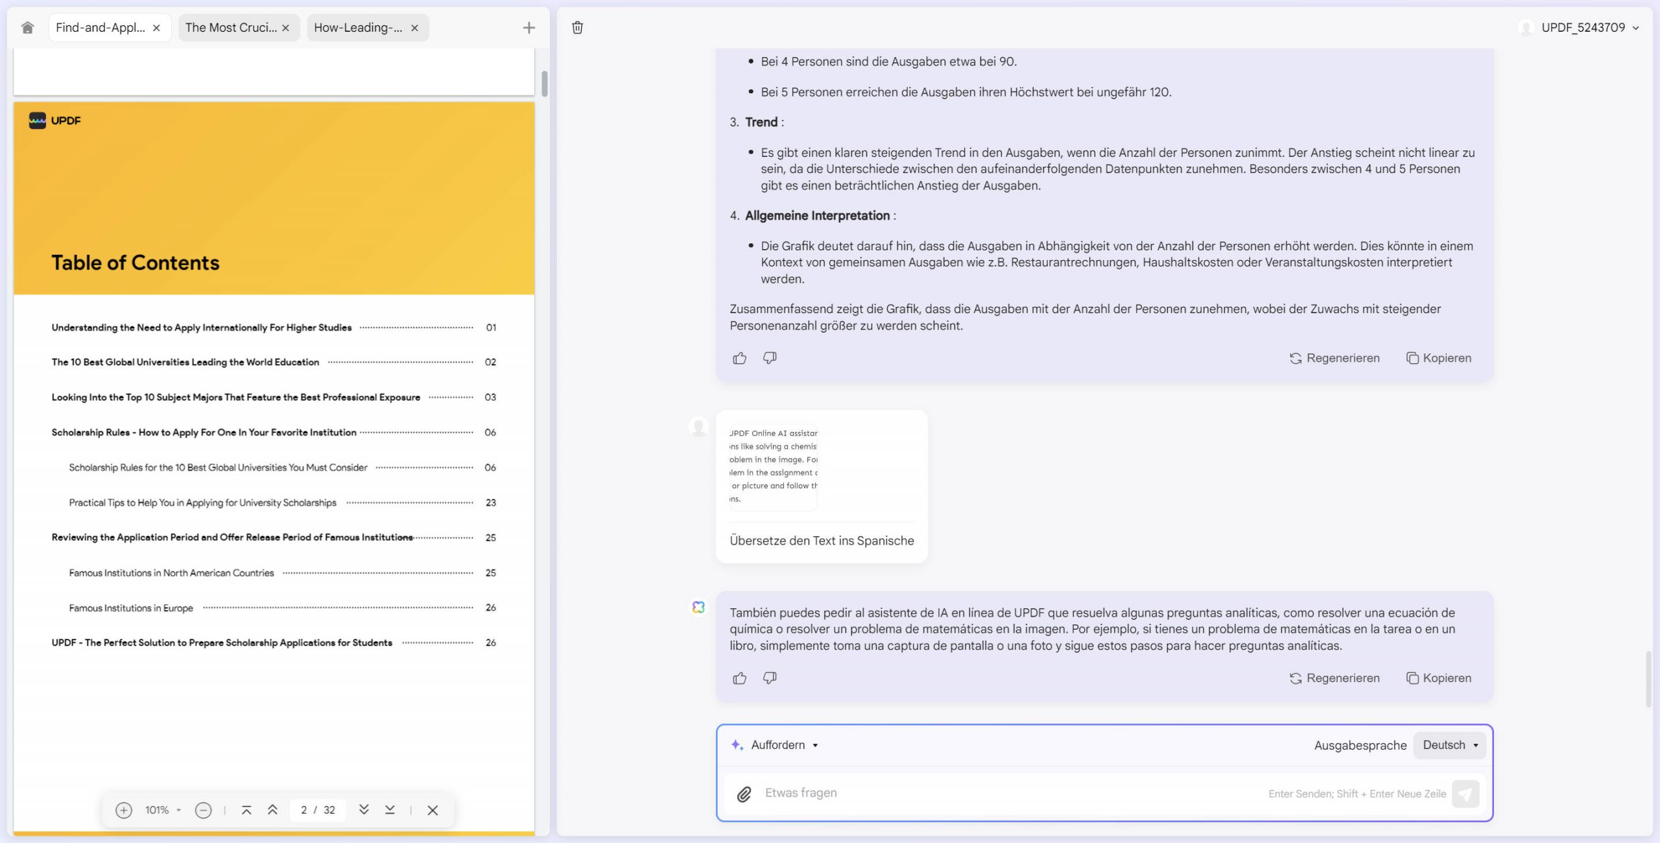1660x843 pixels.
Task: Jump to the last page
Action: pyautogui.click(x=390, y=810)
